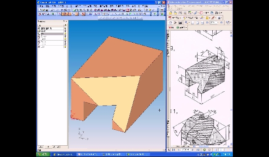Click the Acrobat Print icon
The image size is (269, 157).
185,13
